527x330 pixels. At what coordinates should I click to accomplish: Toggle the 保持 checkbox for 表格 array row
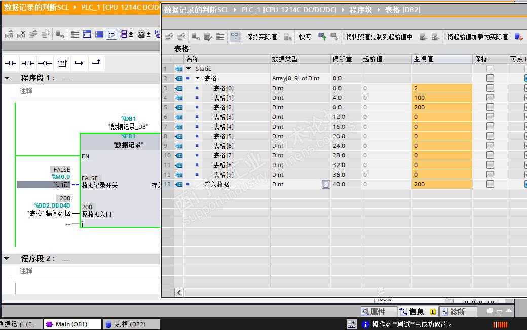(491, 78)
